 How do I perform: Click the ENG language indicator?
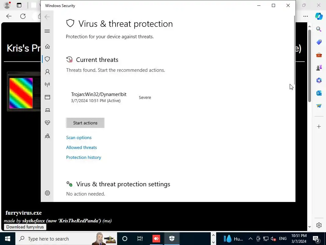coord(283,239)
